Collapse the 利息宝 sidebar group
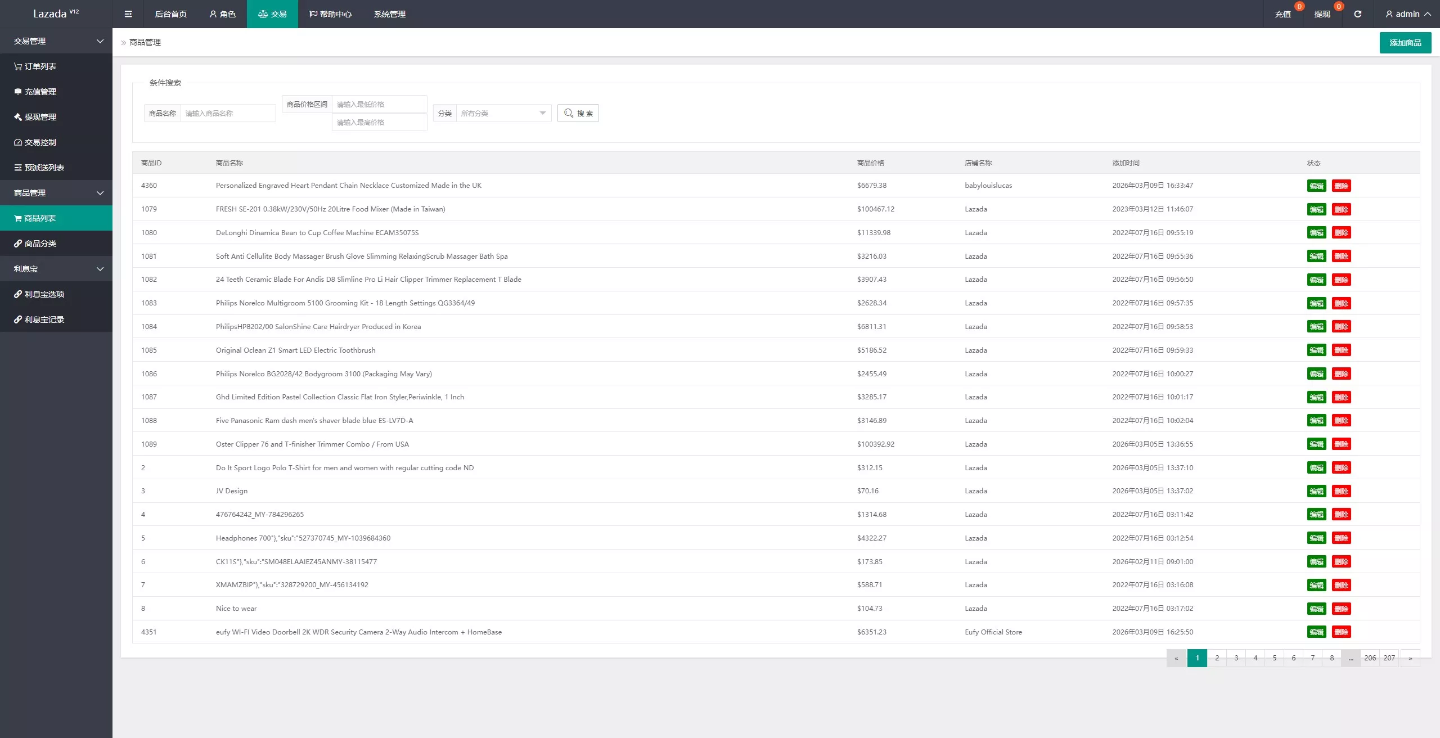The width and height of the screenshot is (1440, 738). 56,269
